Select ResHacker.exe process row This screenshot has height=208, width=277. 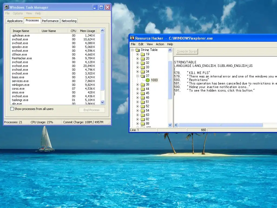[55, 58]
